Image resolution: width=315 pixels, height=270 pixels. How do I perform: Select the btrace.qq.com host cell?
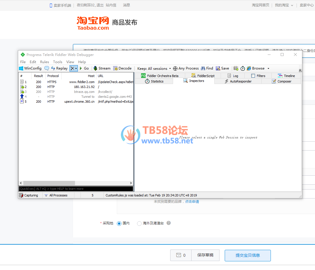(x=84, y=92)
